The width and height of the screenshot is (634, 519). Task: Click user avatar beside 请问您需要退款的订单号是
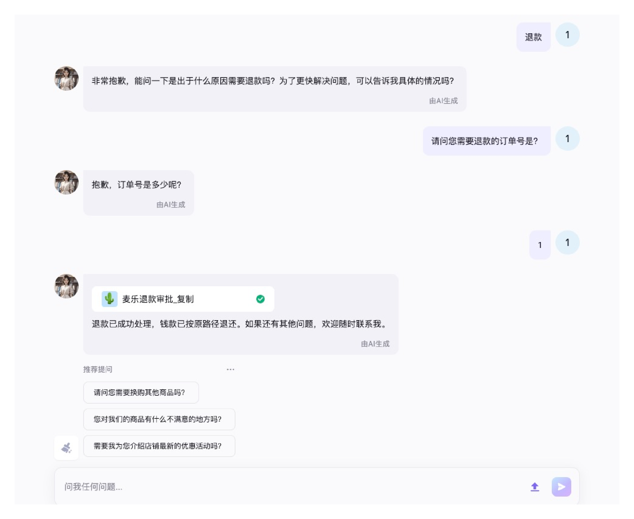coord(567,138)
